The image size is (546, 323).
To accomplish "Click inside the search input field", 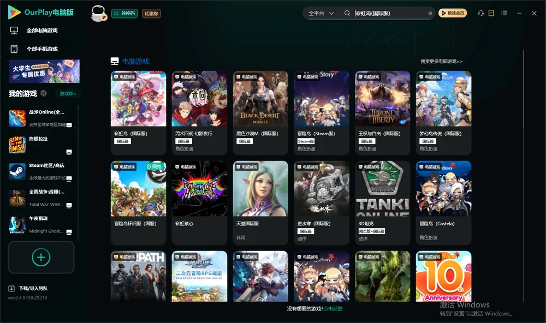I will [390, 13].
